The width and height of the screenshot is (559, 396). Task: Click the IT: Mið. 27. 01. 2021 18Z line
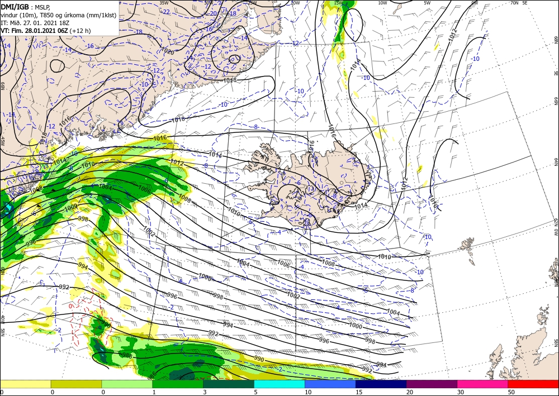(x=35, y=23)
